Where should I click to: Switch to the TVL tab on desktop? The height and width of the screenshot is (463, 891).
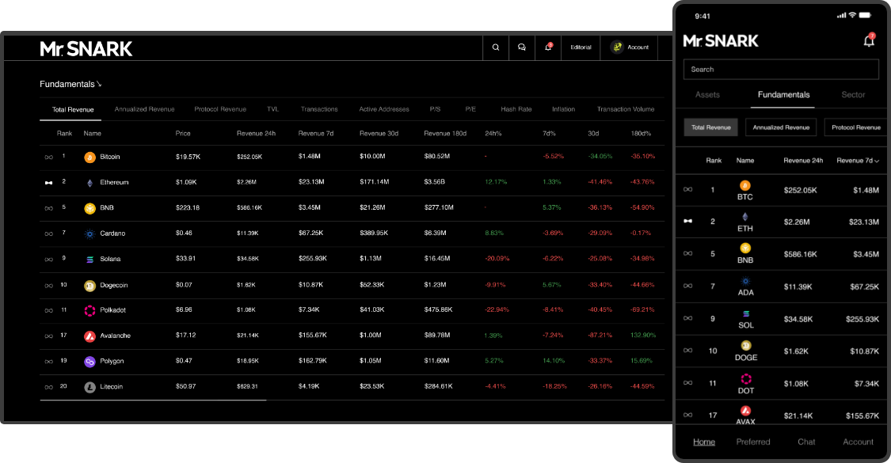(x=272, y=109)
